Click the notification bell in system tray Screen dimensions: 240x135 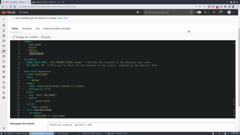click(x=213, y=133)
